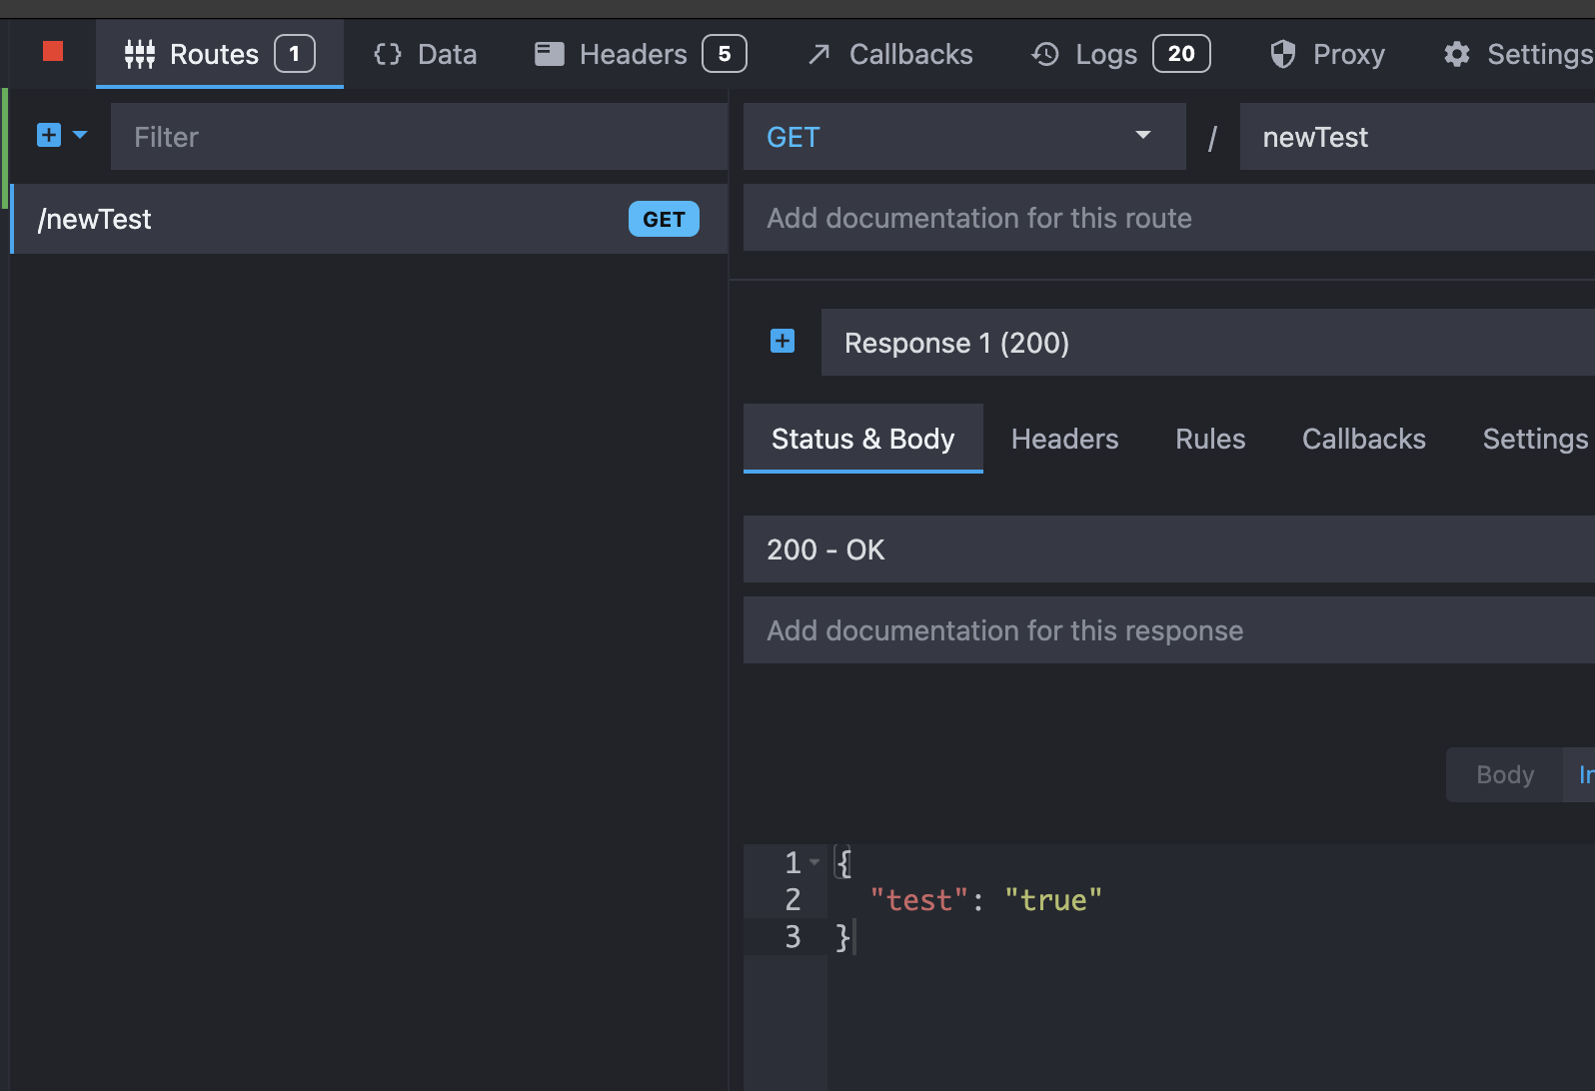Select the Status & Body tab
The image size is (1595, 1091).
point(863,439)
